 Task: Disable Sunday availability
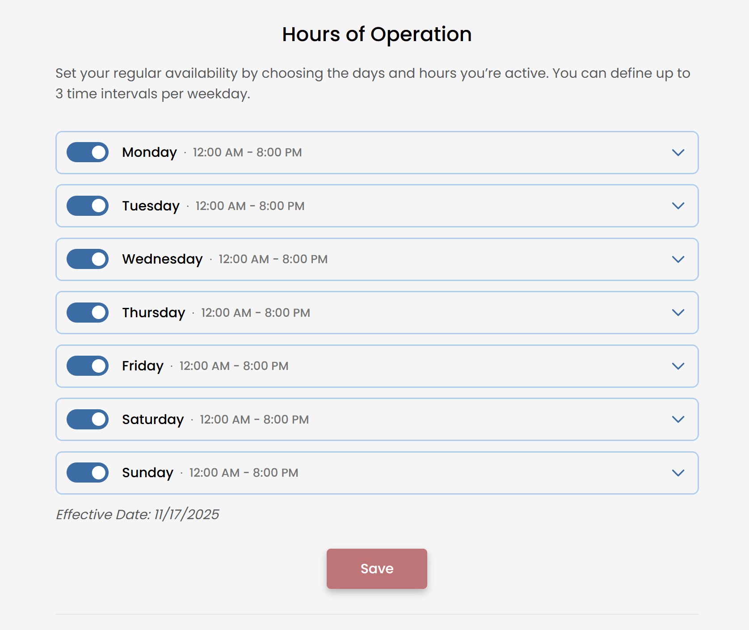[x=87, y=472]
